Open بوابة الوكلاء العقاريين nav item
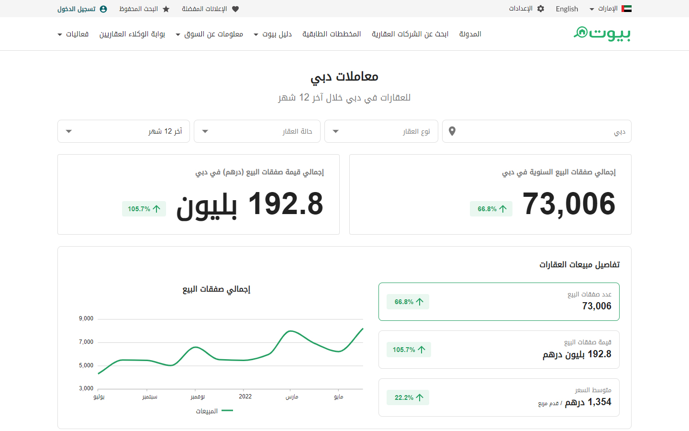Image resolution: width=689 pixels, height=431 pixels. [132, 34]
